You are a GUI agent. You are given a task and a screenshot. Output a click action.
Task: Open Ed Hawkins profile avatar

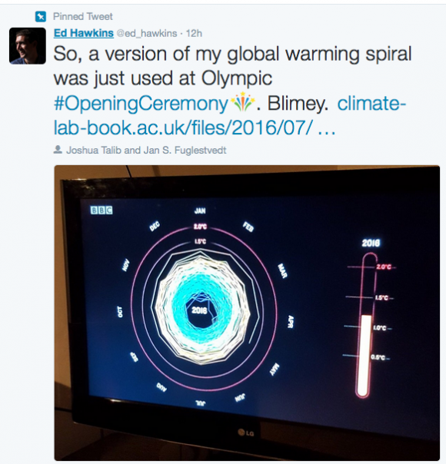click(x=28, y=46)
